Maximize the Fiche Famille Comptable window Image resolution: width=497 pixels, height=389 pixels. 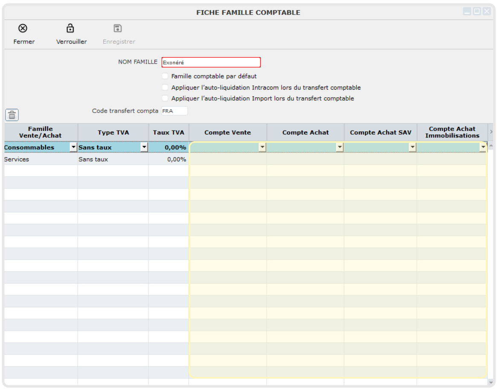[x=477, y=12]
